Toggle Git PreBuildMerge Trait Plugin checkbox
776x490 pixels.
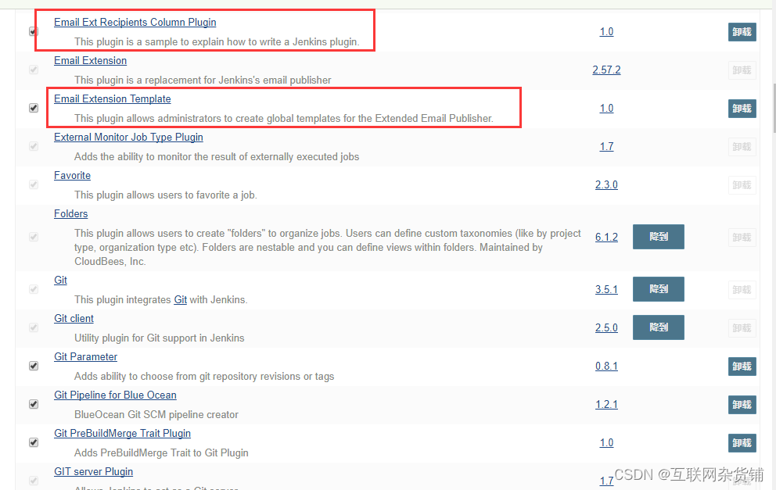point(34,442)
